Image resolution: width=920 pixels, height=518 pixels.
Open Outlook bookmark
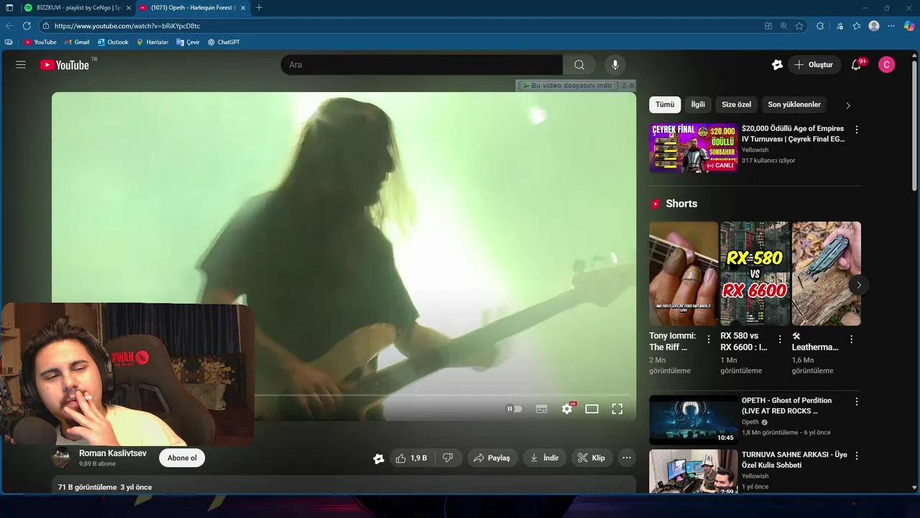pos(113,42)
